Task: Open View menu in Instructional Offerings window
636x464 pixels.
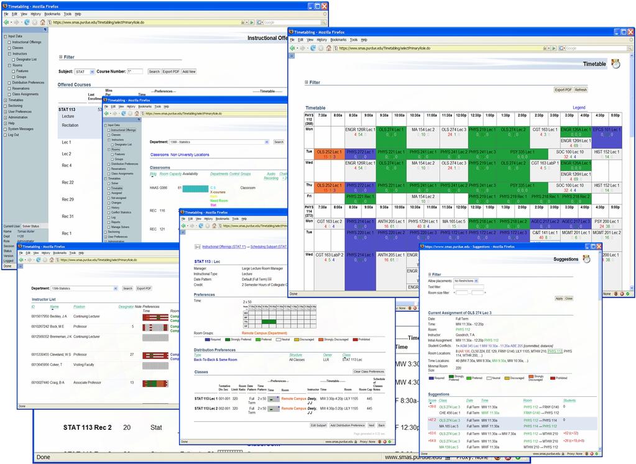Action: (x=24, y=14)
